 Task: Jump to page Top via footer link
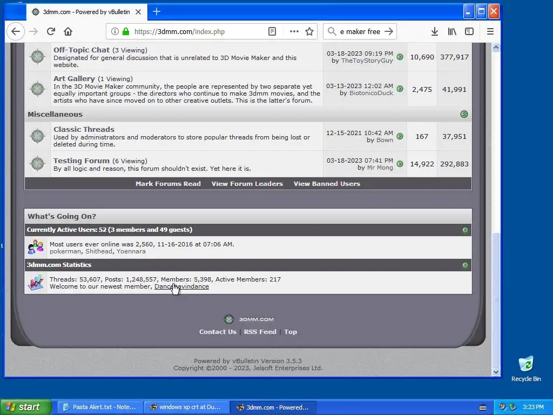(291, 332)
